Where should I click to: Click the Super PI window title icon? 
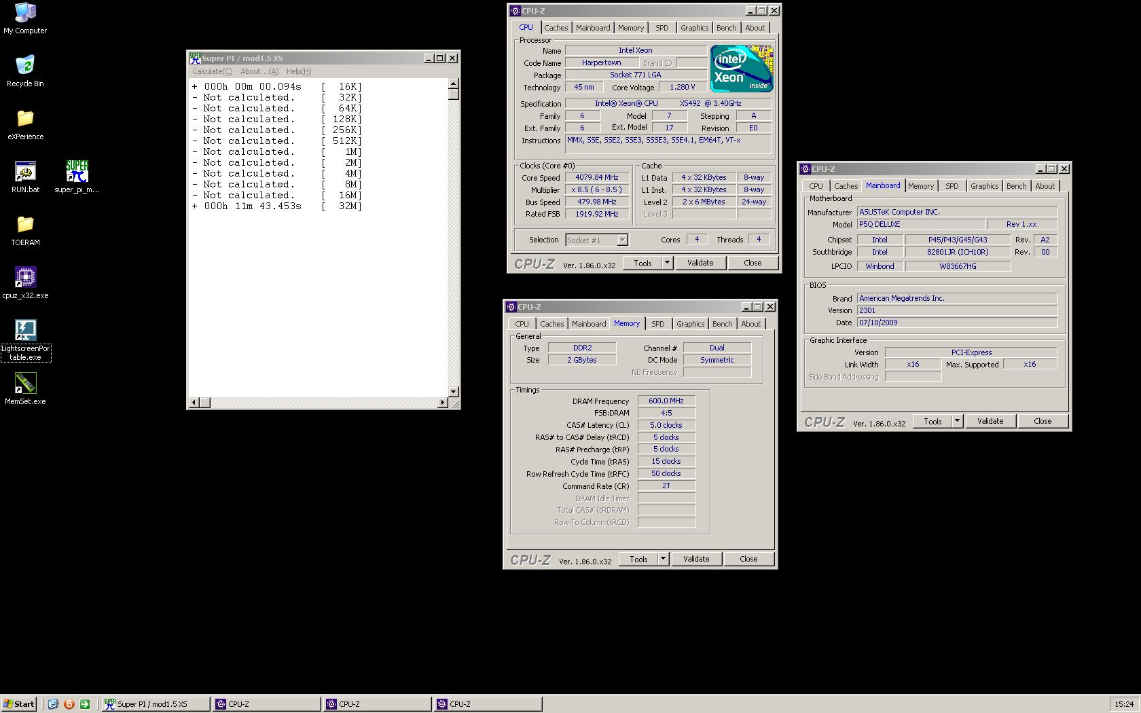click(x=195, y=58)
